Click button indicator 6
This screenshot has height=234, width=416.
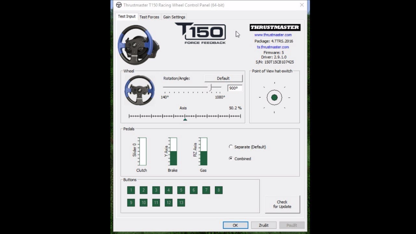(193, 190)
